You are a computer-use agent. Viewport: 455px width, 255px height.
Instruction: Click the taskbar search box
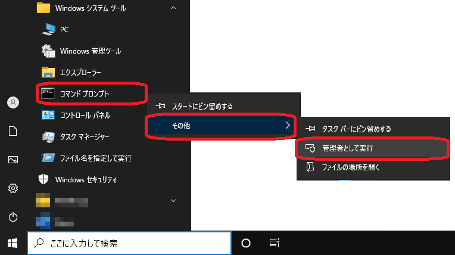129,243
